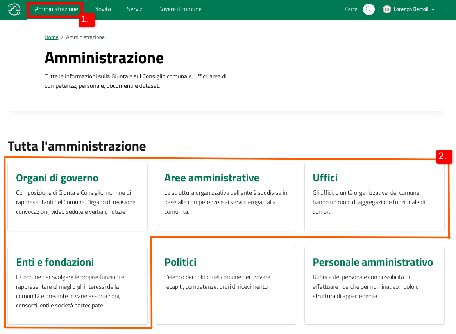Open the Personale amministrativo card
456x334 pixels.
[372, 262]
